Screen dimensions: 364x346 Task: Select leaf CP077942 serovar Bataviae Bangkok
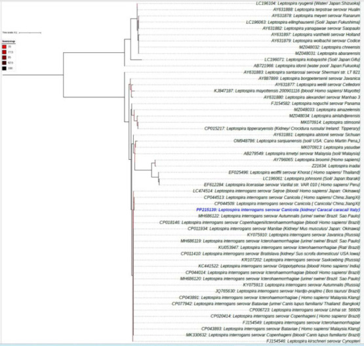[x=266, y=304]
